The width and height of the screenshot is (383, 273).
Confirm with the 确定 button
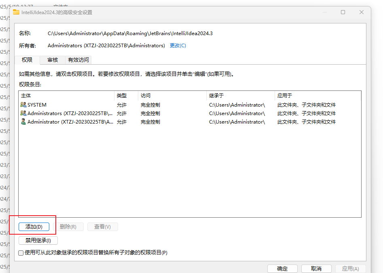(x=282, y=269)
